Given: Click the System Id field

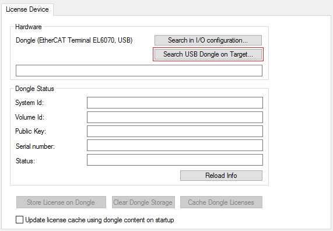Looking at the screenshot, I should (x=175, y=103).
